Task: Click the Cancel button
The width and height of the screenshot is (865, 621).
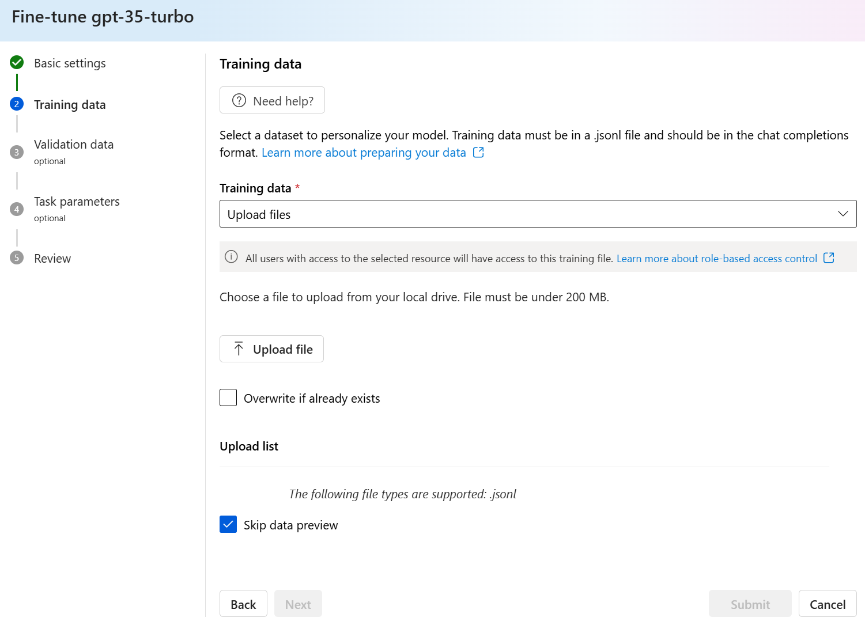Action: pyautogui.click(x=827, y=603)
